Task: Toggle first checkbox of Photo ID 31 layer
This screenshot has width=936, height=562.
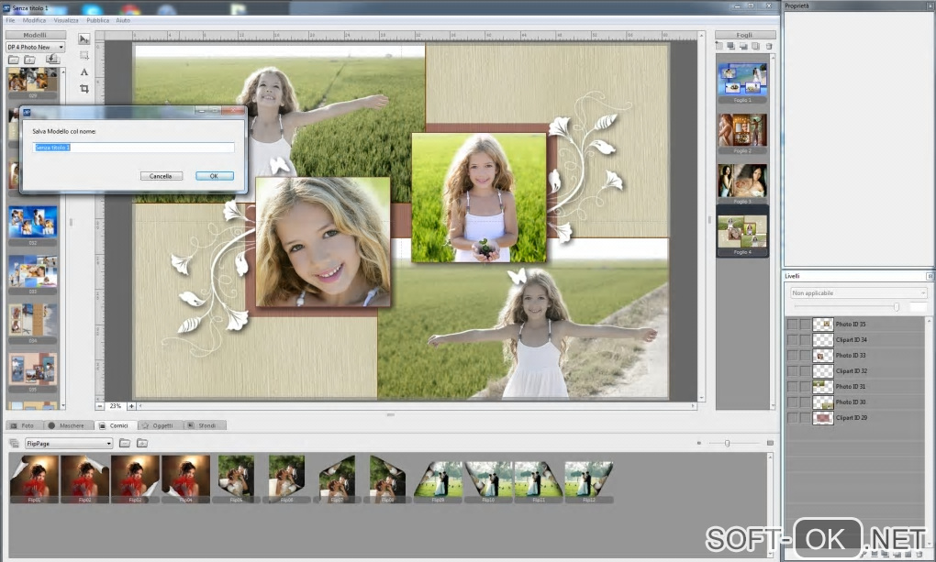Action: point(792,387)
